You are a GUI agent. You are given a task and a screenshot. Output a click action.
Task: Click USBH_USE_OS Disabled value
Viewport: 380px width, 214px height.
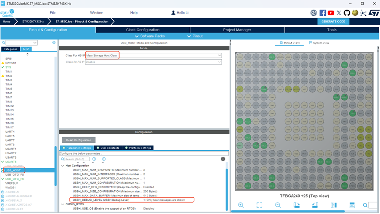pos(148,208)
